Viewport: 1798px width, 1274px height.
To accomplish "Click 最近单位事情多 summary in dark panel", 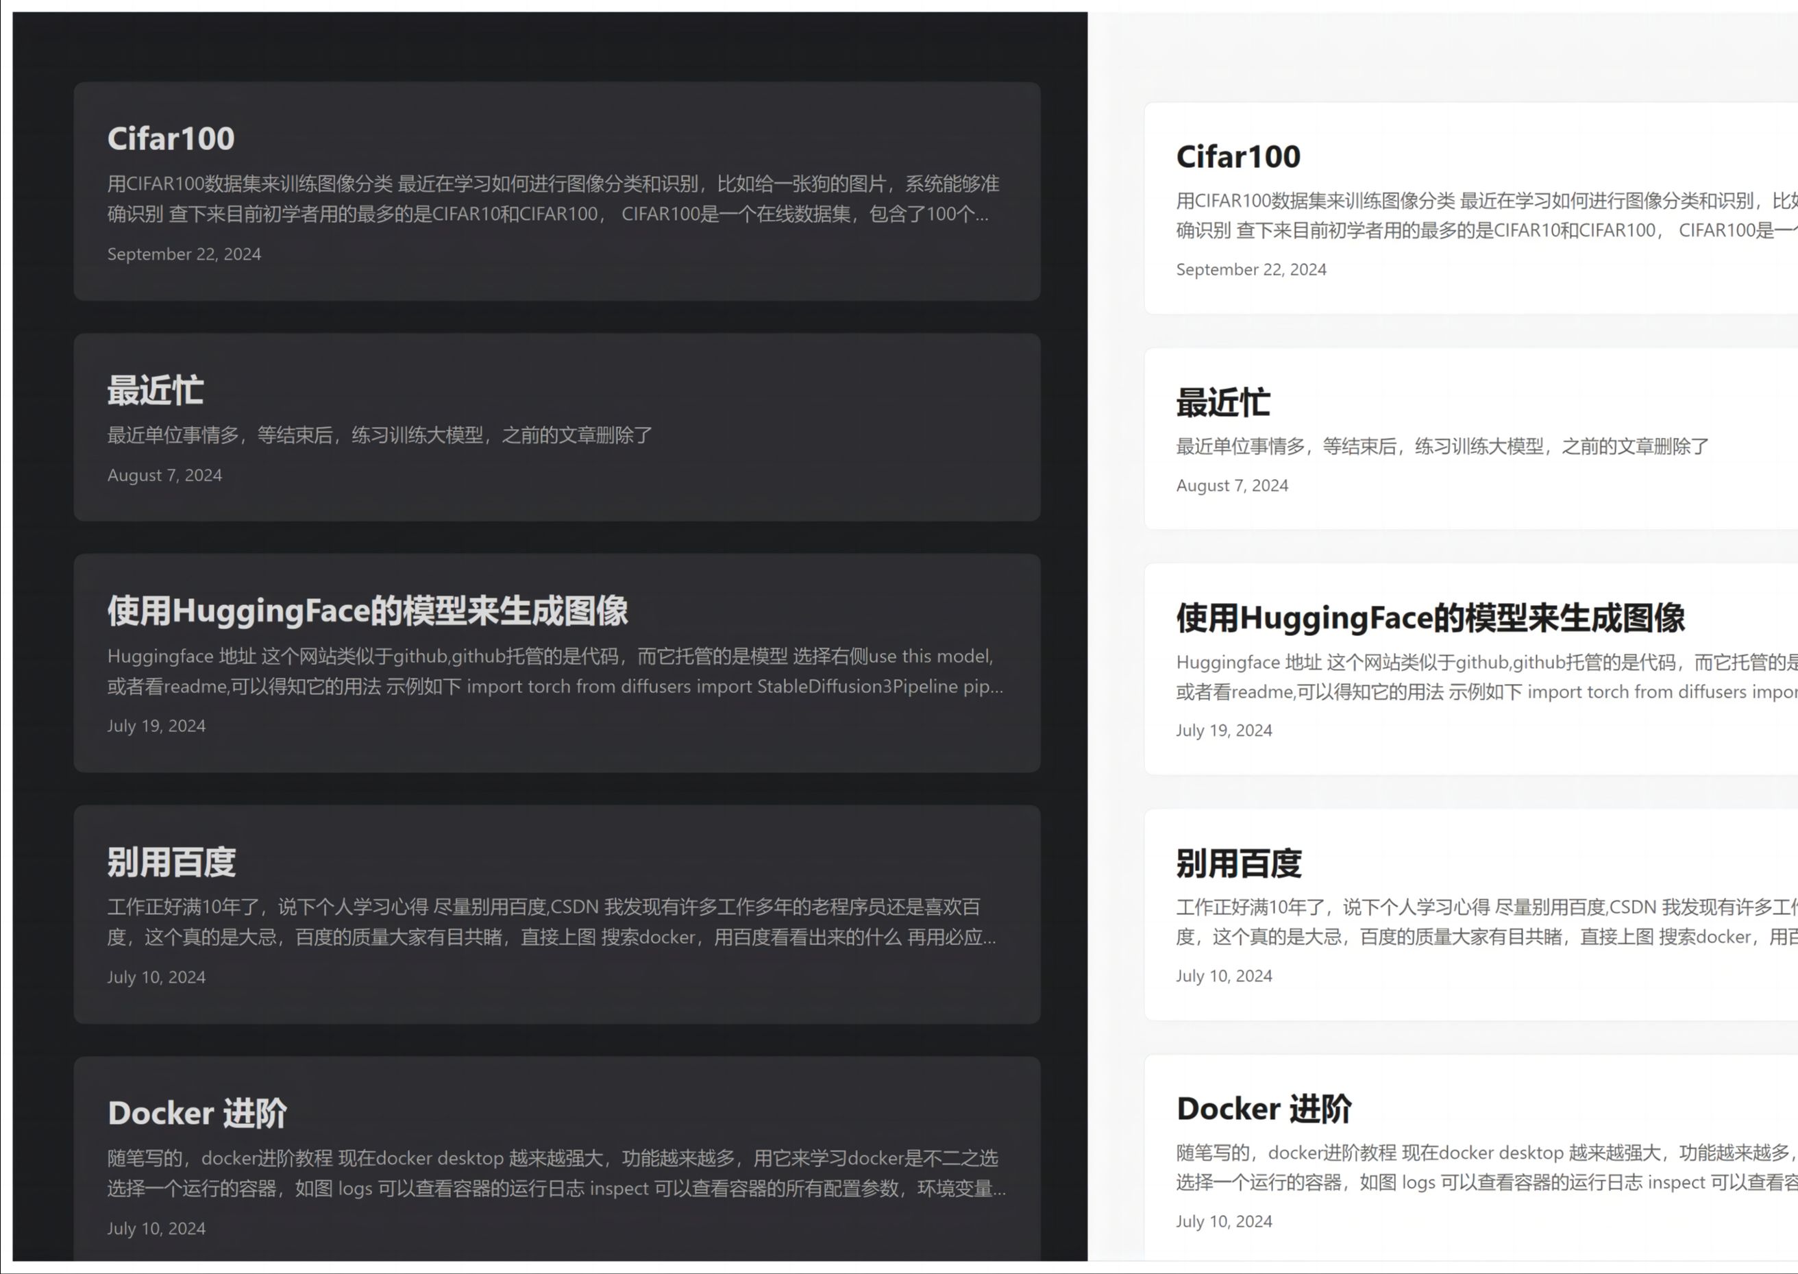I will click(x=380, y=435).
